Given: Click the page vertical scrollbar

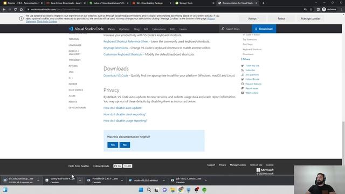Looking at the screenshot, I should pos(343,143).
